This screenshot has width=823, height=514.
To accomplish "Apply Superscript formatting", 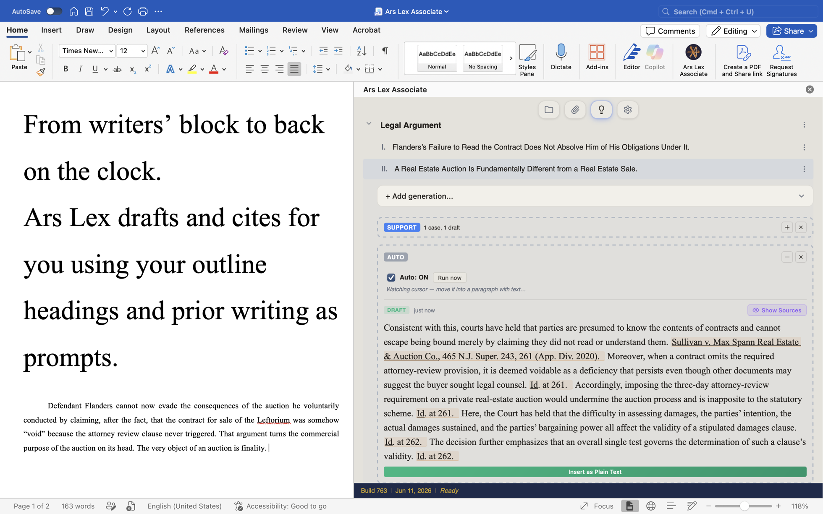I will click(148, 69).
